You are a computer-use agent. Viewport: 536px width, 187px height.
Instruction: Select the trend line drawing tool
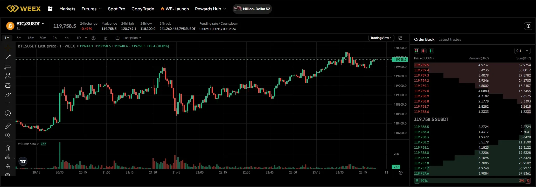[8, 57]
